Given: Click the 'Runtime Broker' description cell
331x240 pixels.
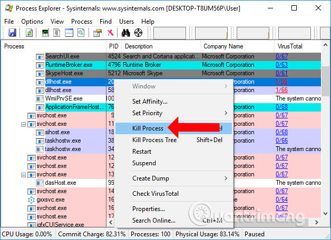Looking at the screenshot, I should 142,65.
